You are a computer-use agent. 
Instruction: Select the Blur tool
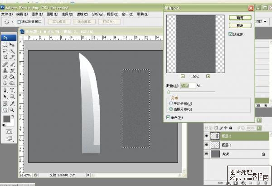pyautogui.click(x=5, y=83)
